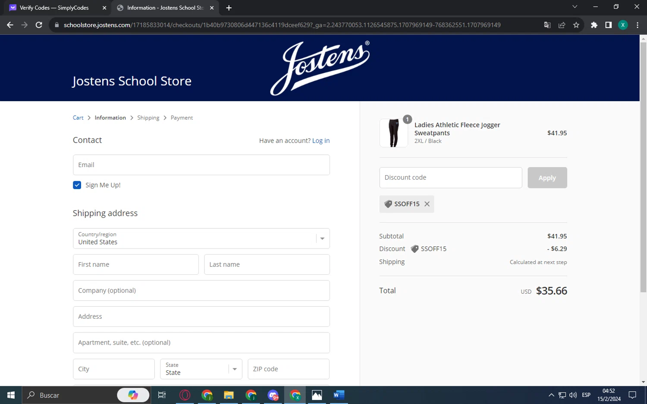Go back using the browser back arrow

(x=10, y=25)
